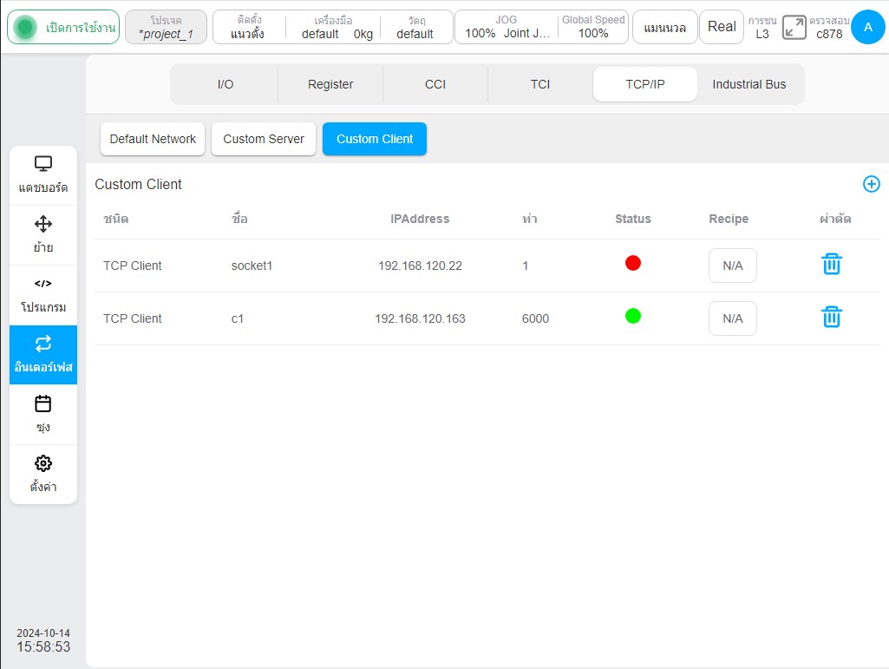This screenshot has width=889, height=669.
Task: Click the time 15:58:53
Action: click(43, 646)
